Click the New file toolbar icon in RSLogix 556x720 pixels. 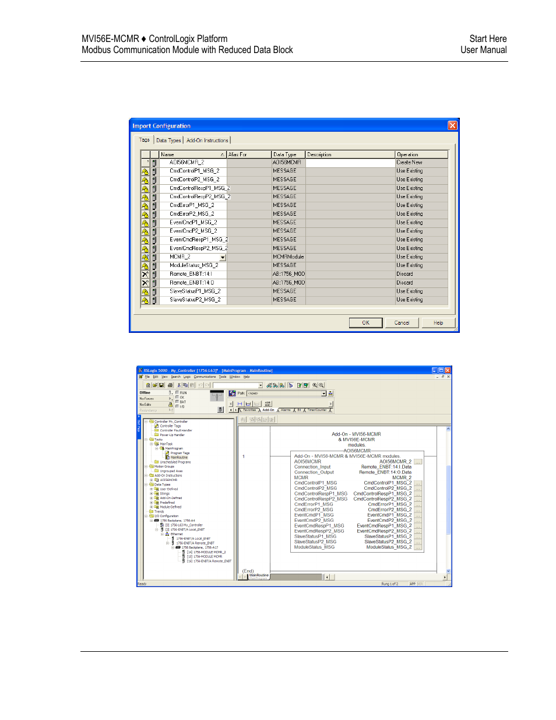coord(148,385)
